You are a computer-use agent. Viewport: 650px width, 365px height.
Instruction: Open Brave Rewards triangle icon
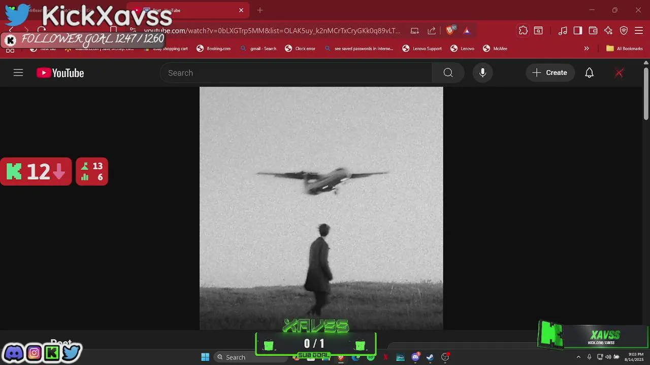tap(467, 30)
